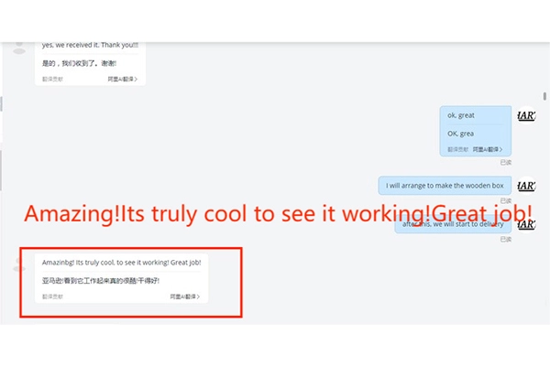This screenshot has height=366, width=550.
Task: Click the contact avatar beside the Amazinbg message
Action: click(18, 266)
